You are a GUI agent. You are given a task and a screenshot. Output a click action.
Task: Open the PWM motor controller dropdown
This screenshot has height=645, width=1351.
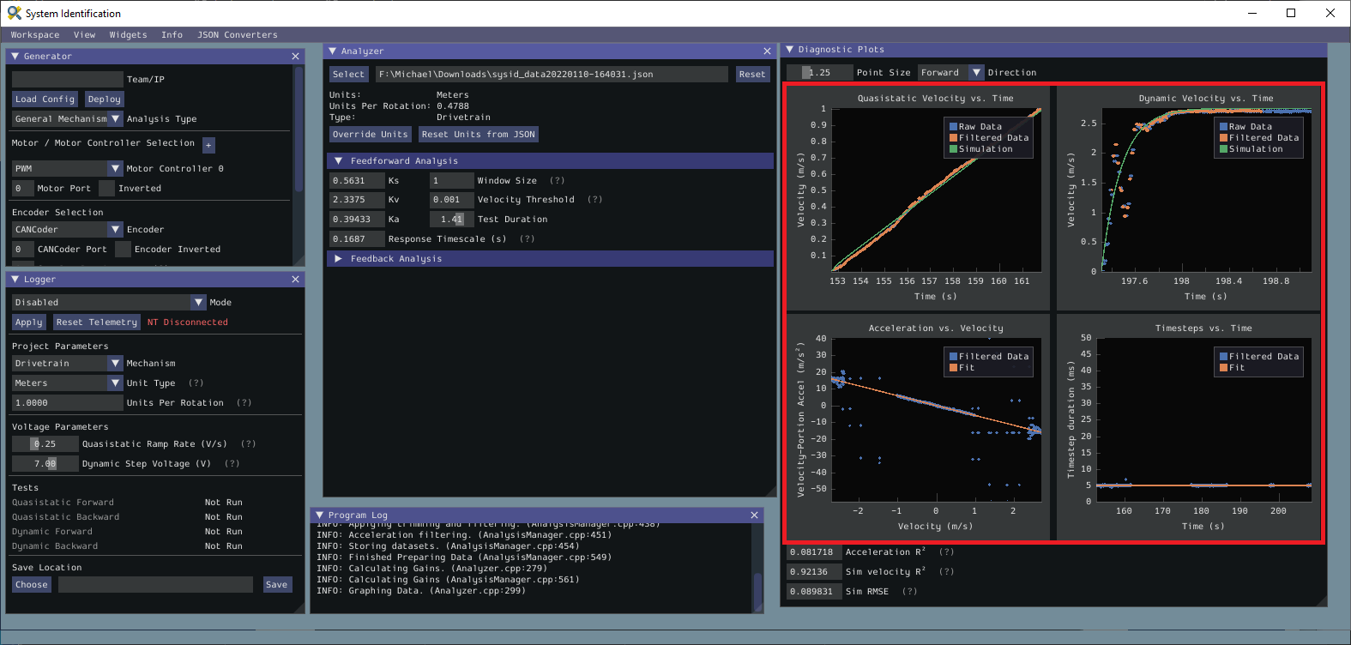(116, 169)
